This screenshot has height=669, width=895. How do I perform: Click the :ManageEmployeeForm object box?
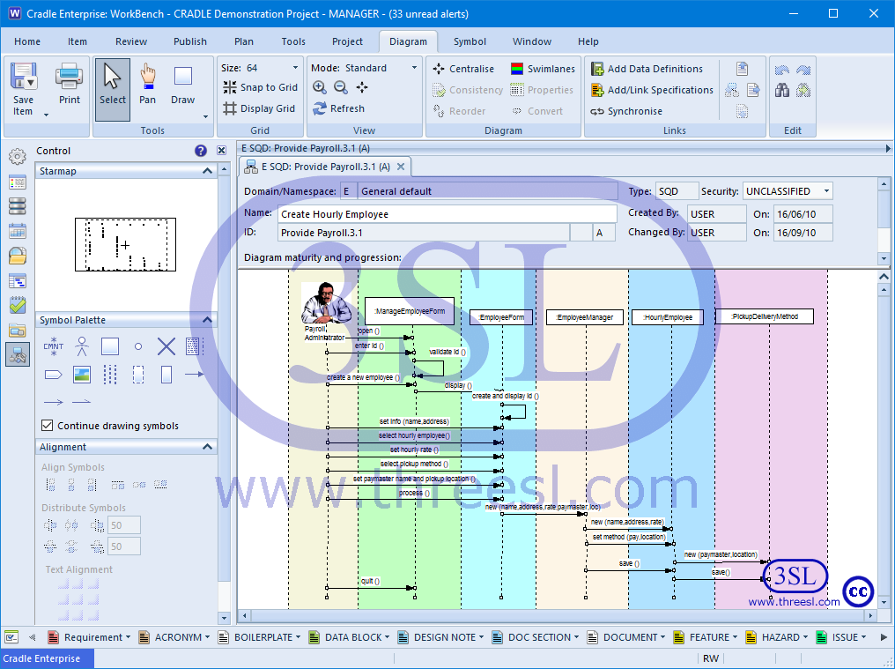click(x=410, y=311)
